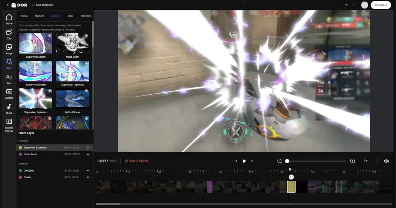The height and width of the screenshot is (208, 396).
Task: Open the Text tool in sidebar
Action: pos(9,79)
